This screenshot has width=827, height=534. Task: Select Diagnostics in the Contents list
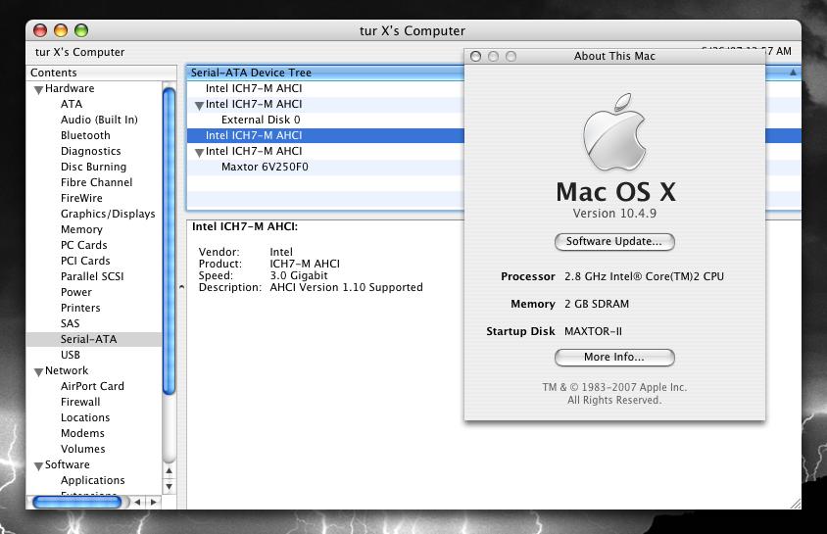point(91,151)
